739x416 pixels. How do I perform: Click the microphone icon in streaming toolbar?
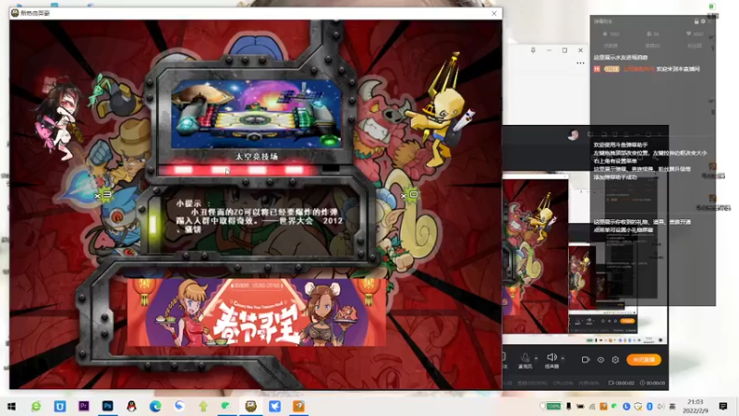(525, 358)
